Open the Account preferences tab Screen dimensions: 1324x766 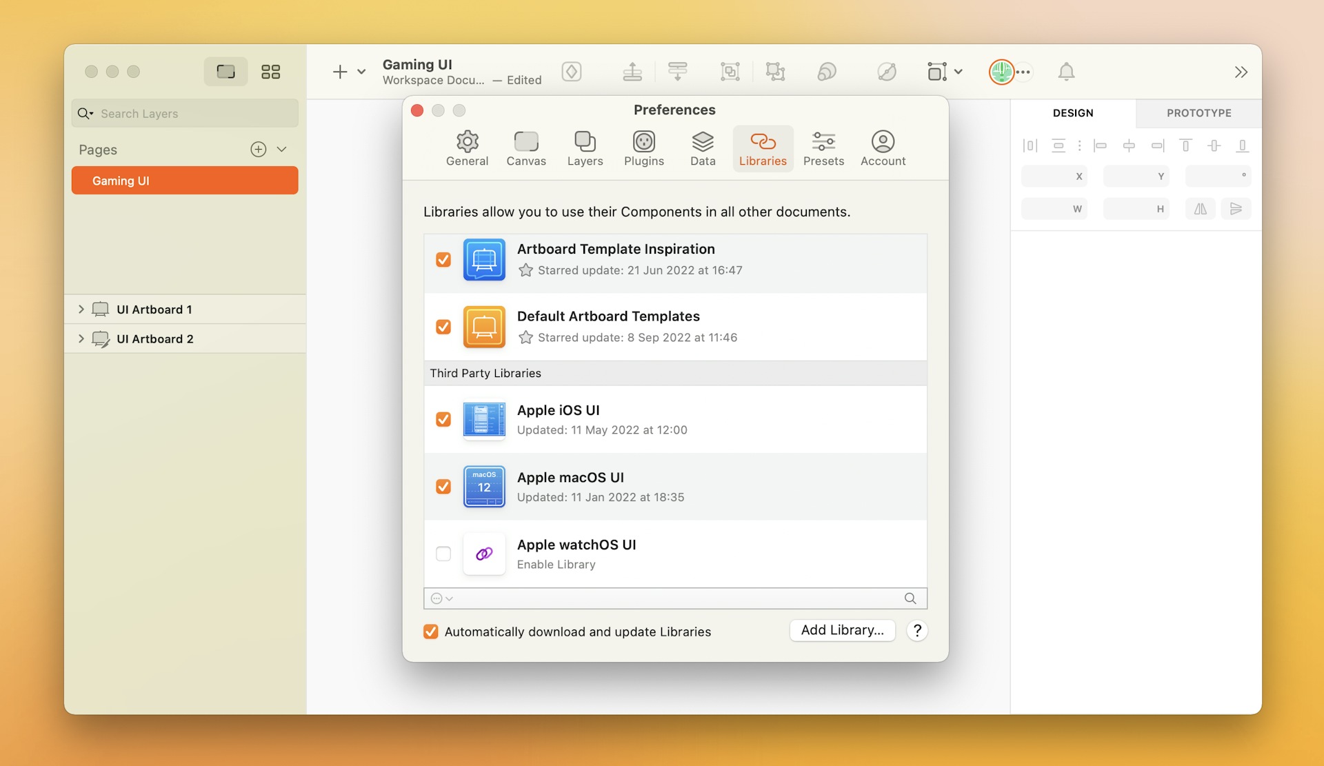click(x=883, y=148)
